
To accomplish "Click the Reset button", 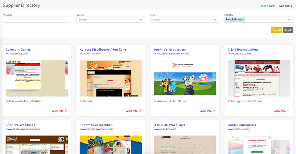I will pyautogui.click(x=288, y=30).
